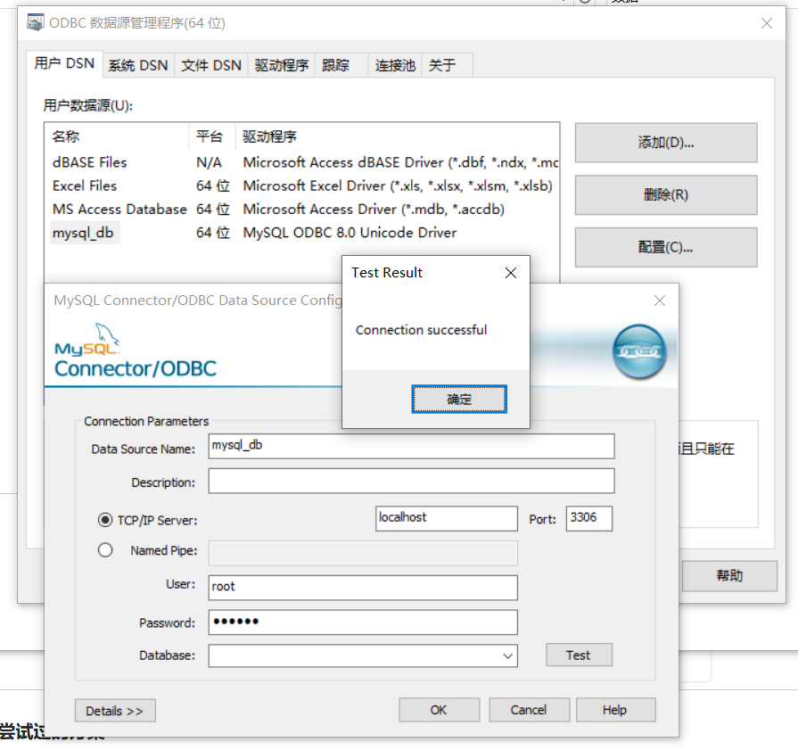Viewport: 798px width, 750px height.
Task: Click the ODBC administrator title bar icon
Action: (x=36, y=23)
